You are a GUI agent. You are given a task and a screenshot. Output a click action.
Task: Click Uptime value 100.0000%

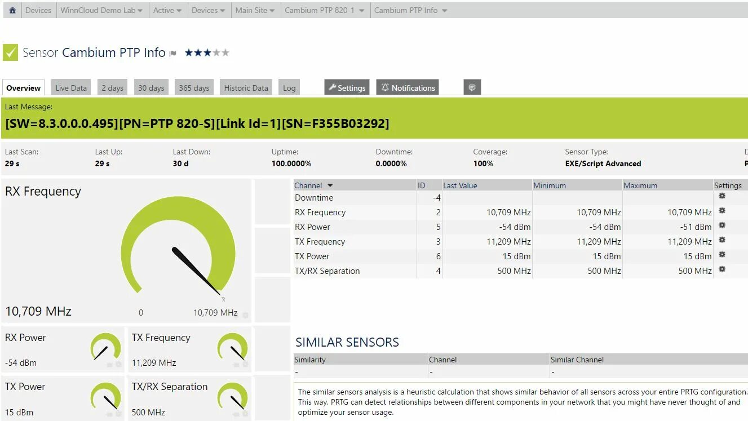(x=291, y=163)
